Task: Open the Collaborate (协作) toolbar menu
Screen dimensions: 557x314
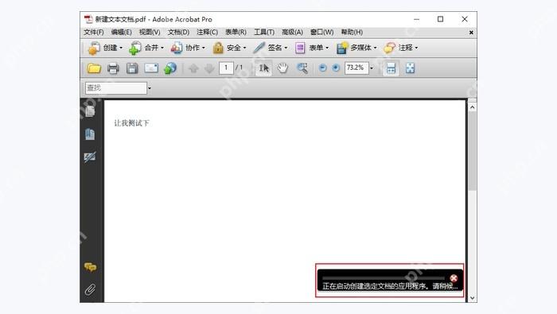Action: click(188, 48)
